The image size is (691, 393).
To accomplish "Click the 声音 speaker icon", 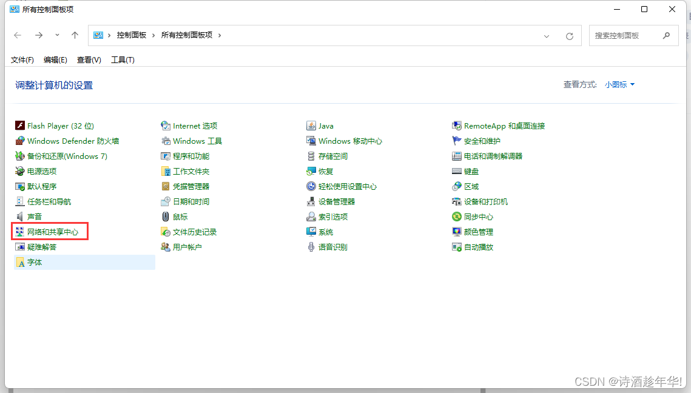I will coord(20,217).
